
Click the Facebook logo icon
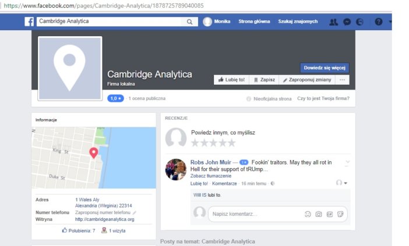29,22
